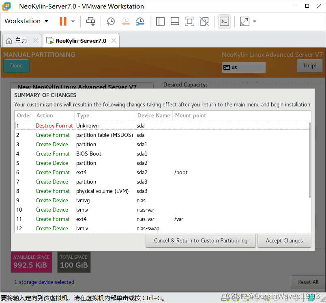Viewport: 326px width, 303px height.
Task: Click the TOTAL SPACE 100 GiB box
Action: [x=74, y=262]
